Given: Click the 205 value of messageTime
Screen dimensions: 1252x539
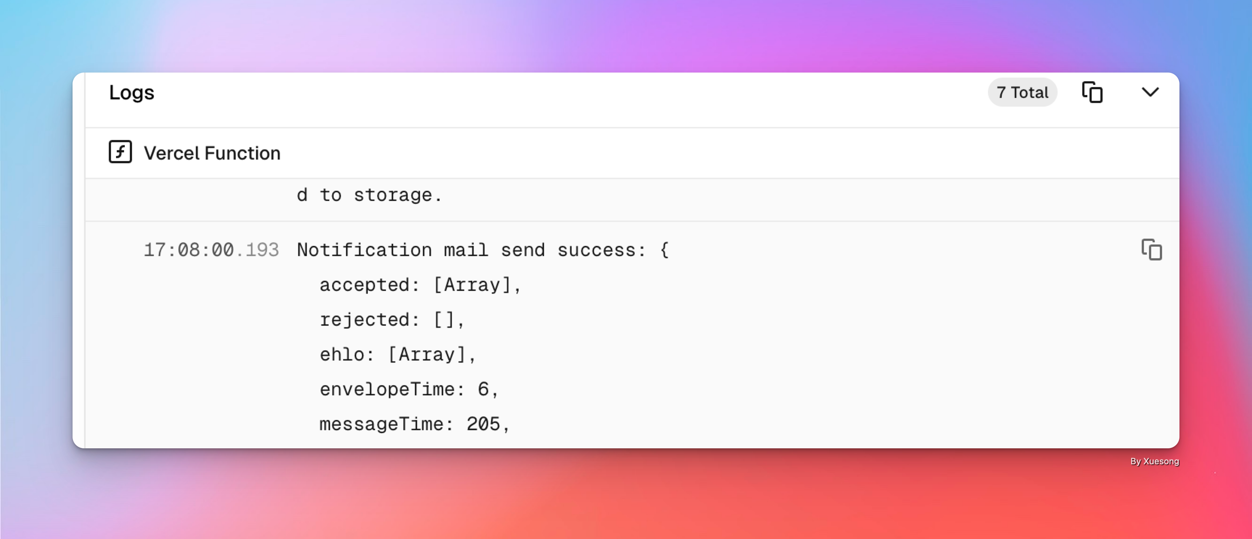Looking at the screenshot, I should (483, 424).
